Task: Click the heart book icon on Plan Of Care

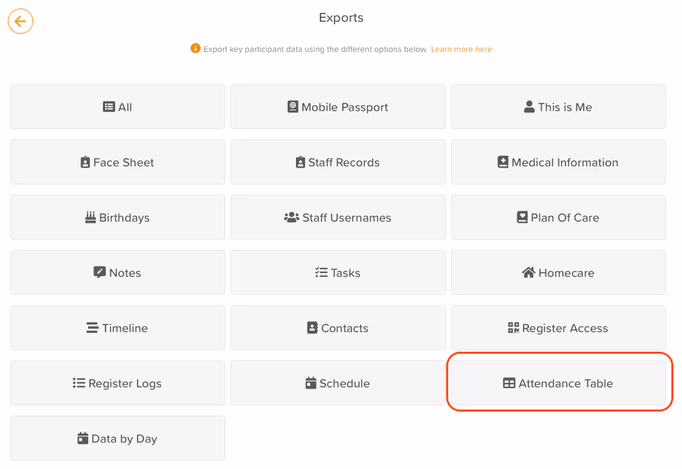Action: click(x=522, y=217)
